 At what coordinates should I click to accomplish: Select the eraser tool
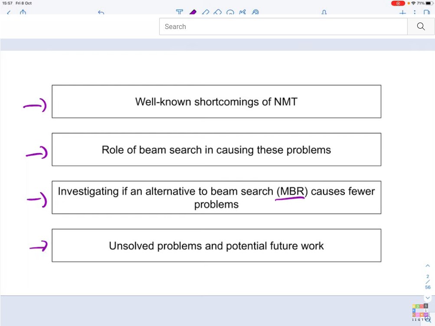click(218, 12)
